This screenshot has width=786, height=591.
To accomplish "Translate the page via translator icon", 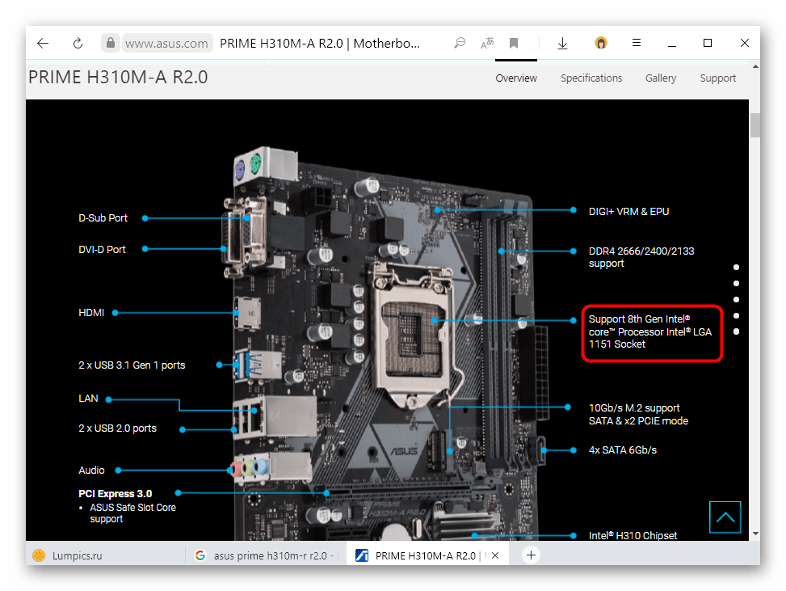I will (487, 43).
